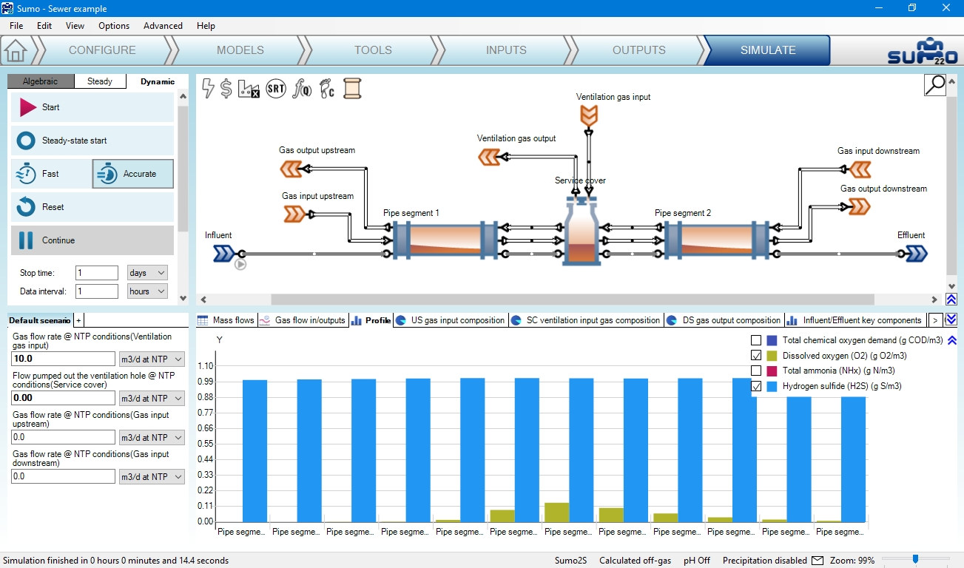Check the Total ammonia (NHx) checkbox
Viewport: 964px width, 568px height.
click(x=756, y=371)
